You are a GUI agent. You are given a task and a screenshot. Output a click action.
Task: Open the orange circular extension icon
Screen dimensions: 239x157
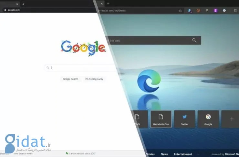coord(198,11)
